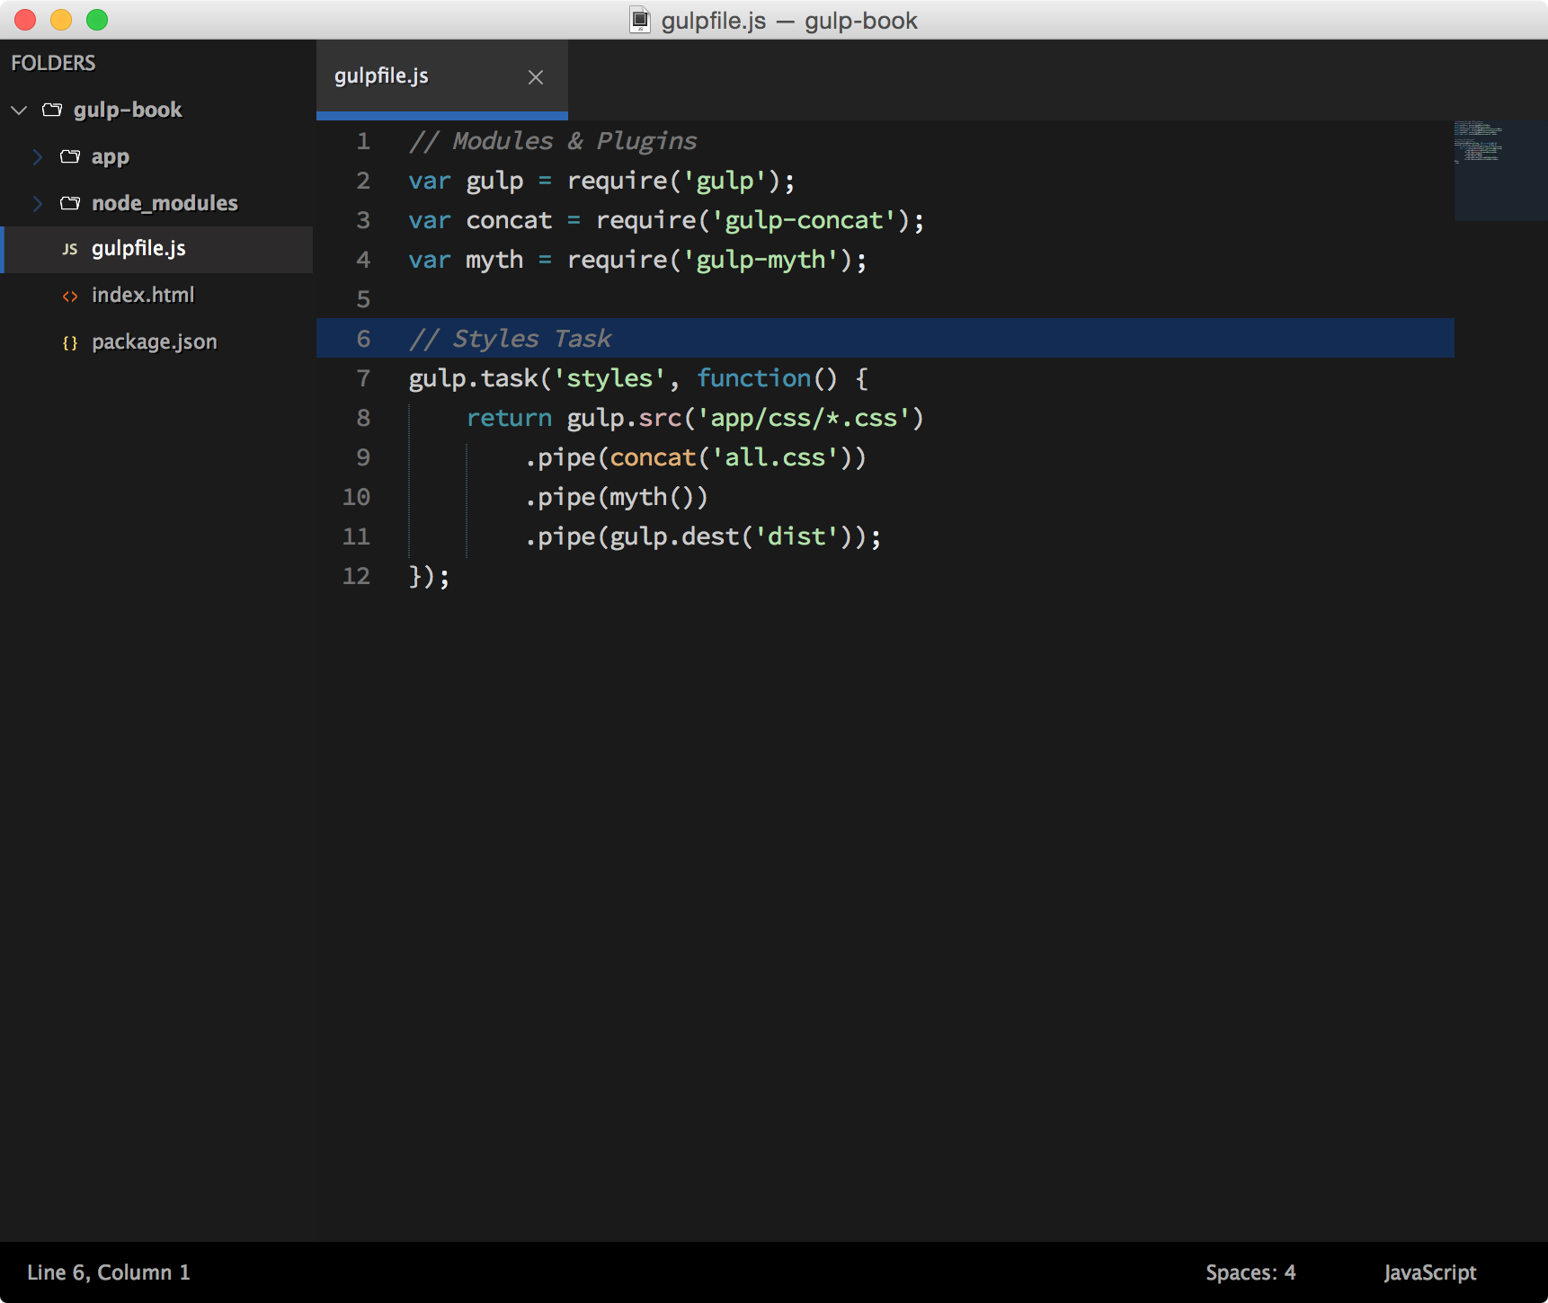Screen dimensions: 1548x1303
Task: Click the closing }); on line 12
Action: point(429,576)
